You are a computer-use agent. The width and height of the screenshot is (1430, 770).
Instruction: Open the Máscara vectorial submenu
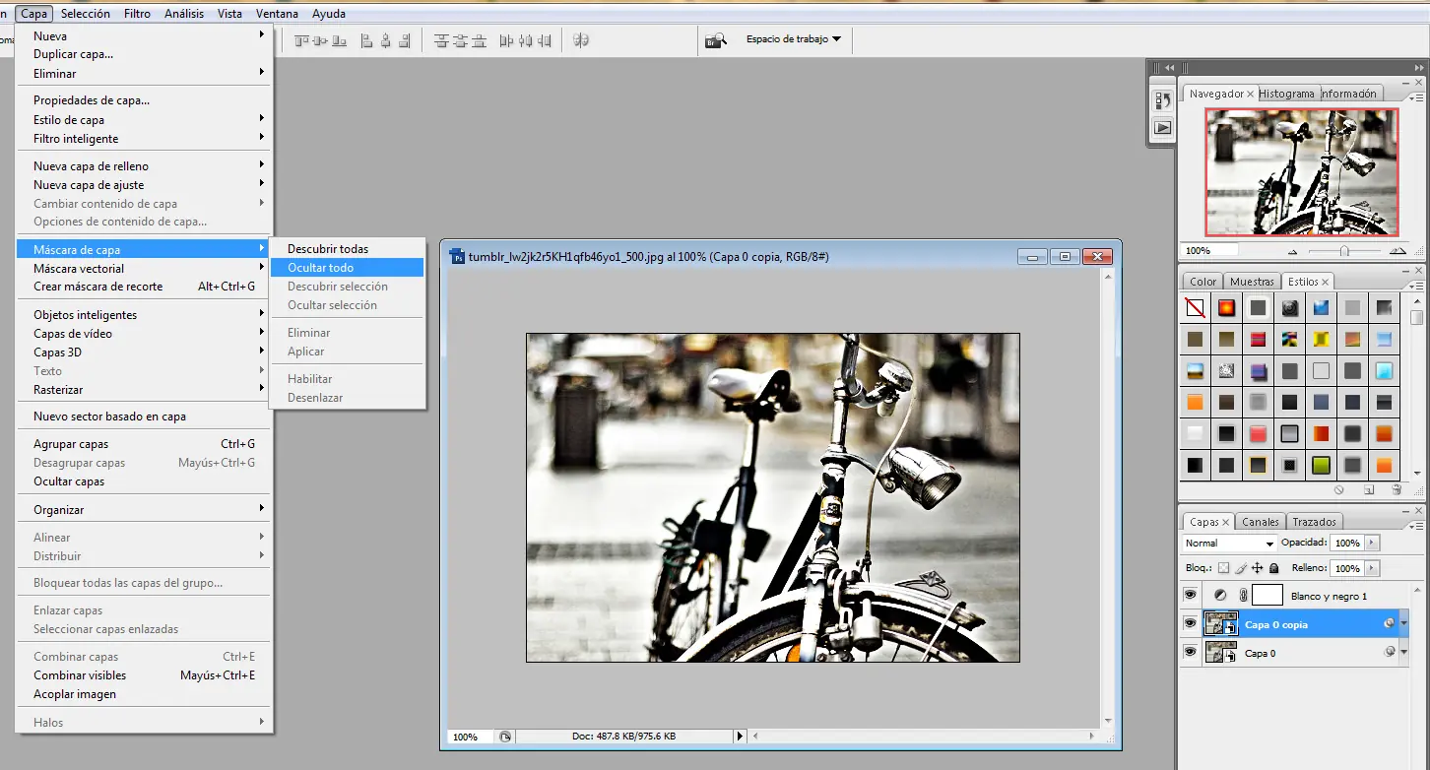[x=144, y=268]
